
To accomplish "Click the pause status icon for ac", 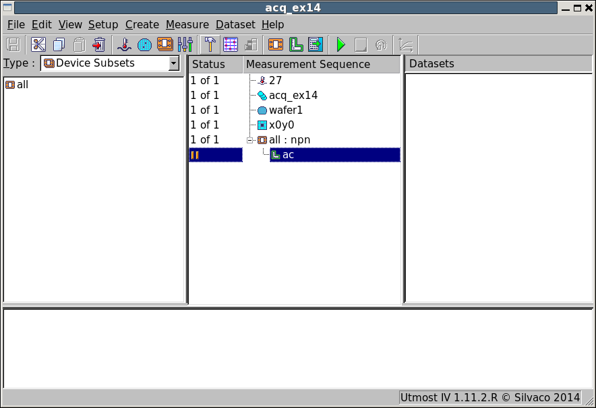I will click(195, 155).
